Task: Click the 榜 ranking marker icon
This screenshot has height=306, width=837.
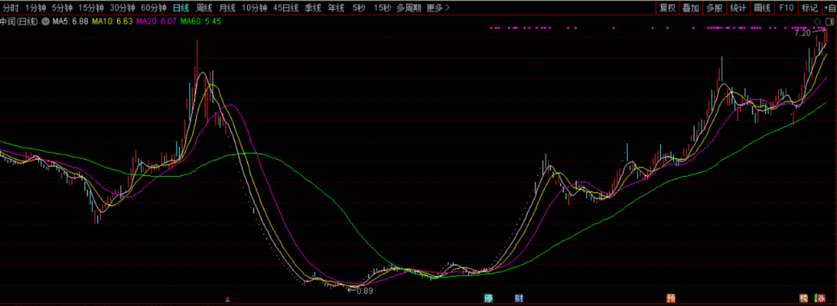Action: click(x=804, y=298)
